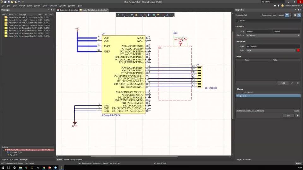Select the place port tool in the active bar

coord(149,15)
